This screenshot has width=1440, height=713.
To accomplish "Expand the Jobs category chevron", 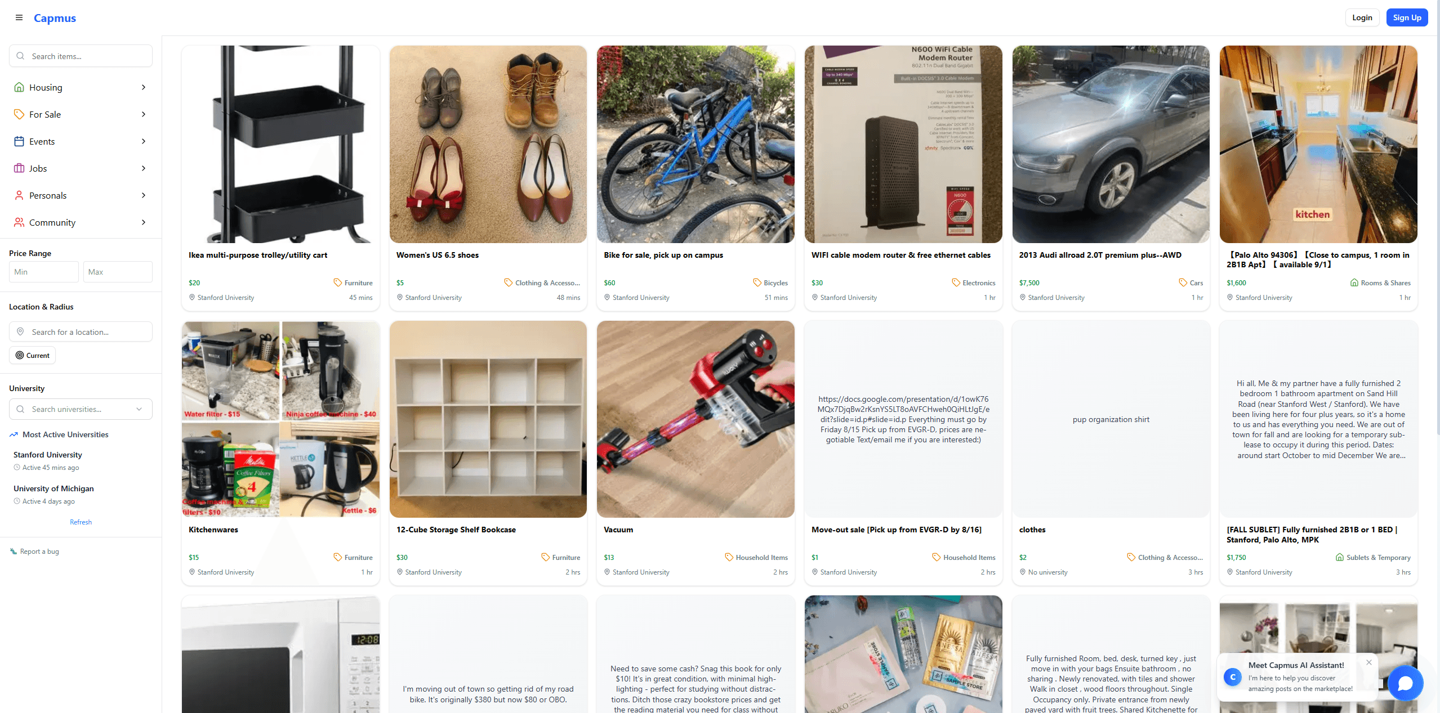I will point(144,168).
